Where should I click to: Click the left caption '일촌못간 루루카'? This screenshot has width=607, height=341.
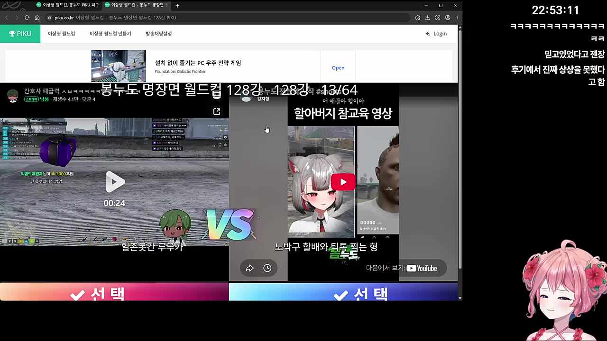pyautogui.click(x=152, y=246)
